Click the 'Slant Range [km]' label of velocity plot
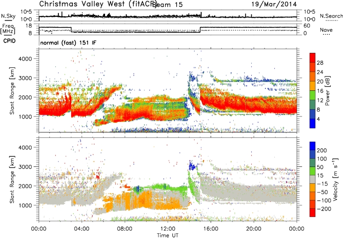The height and width of the screenshot is (238, 343). click(12, 180)
